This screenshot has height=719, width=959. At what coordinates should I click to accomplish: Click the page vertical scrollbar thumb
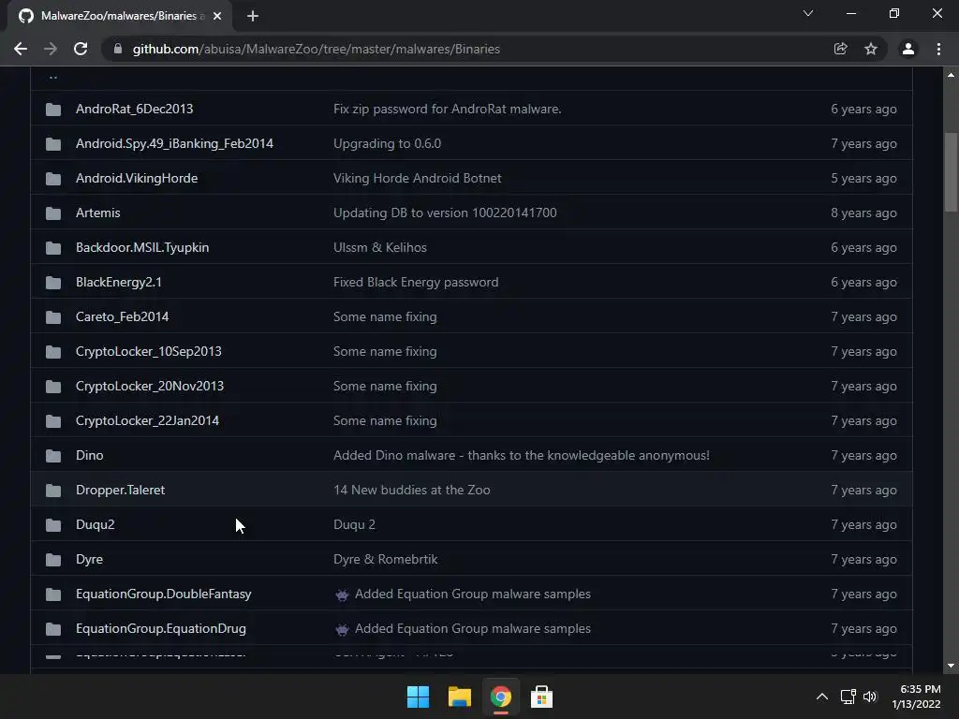952,172
